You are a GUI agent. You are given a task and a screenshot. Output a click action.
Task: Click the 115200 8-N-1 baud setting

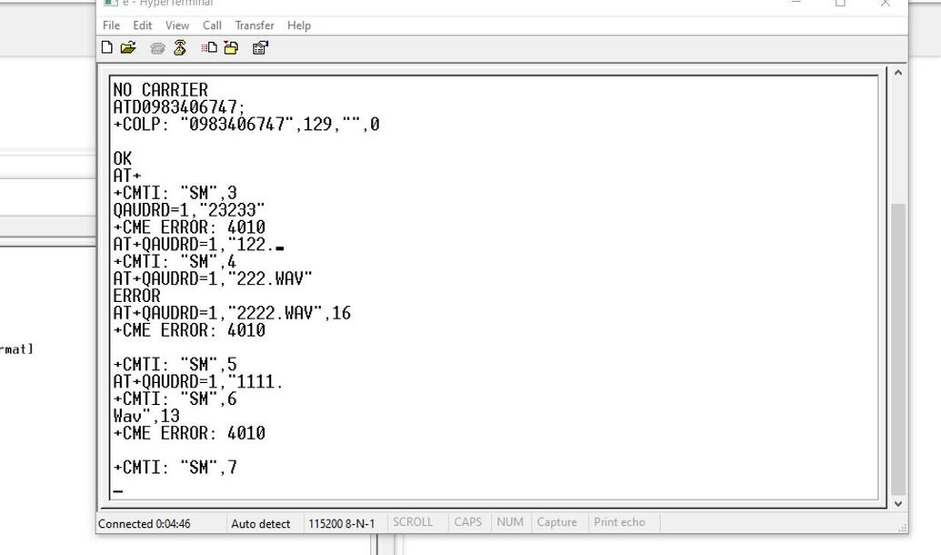pos(342,523)
